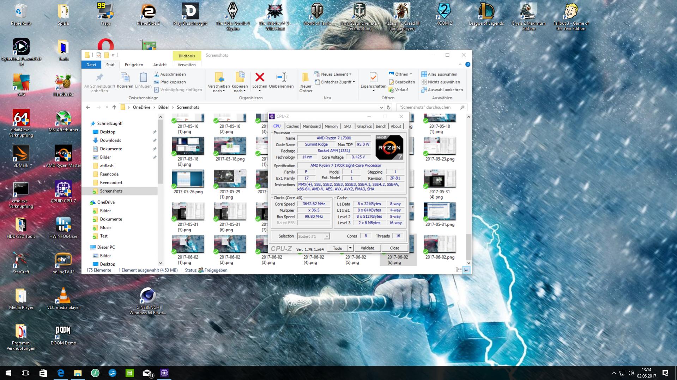
Task: Click Auswahl umkehren in the ribbon
Action: [442, 90]
